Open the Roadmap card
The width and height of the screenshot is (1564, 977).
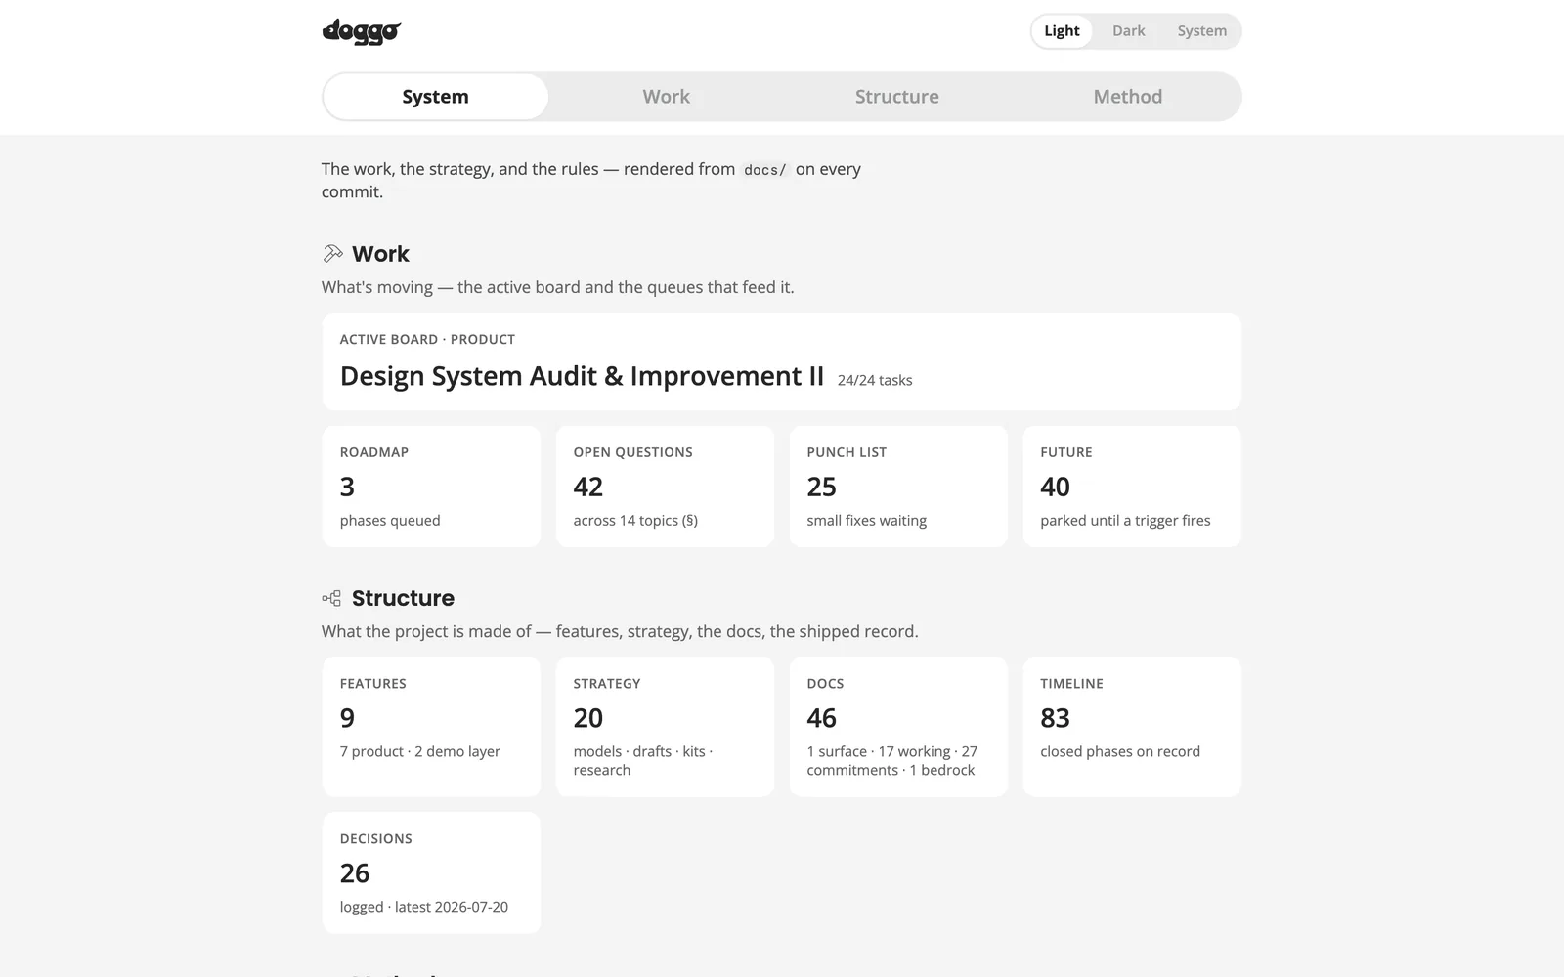pos(431,487)
